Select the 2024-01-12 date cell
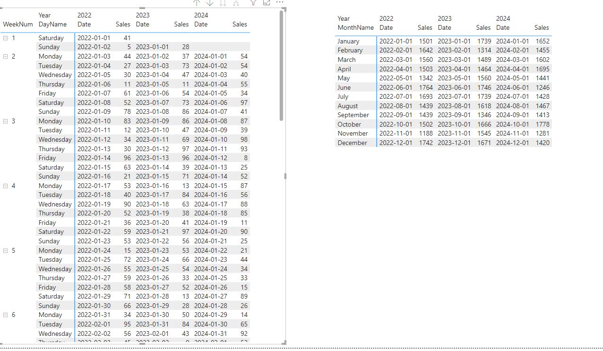Screen dimensions: 603x351 click(x=211, y=158)
